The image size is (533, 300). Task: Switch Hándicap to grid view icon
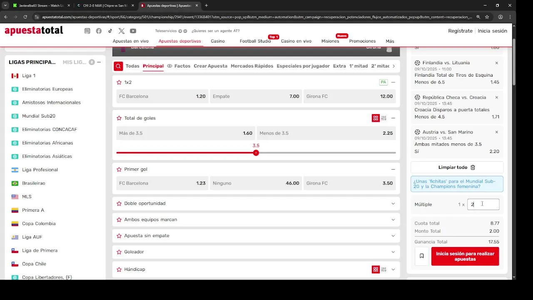(376, 270)
